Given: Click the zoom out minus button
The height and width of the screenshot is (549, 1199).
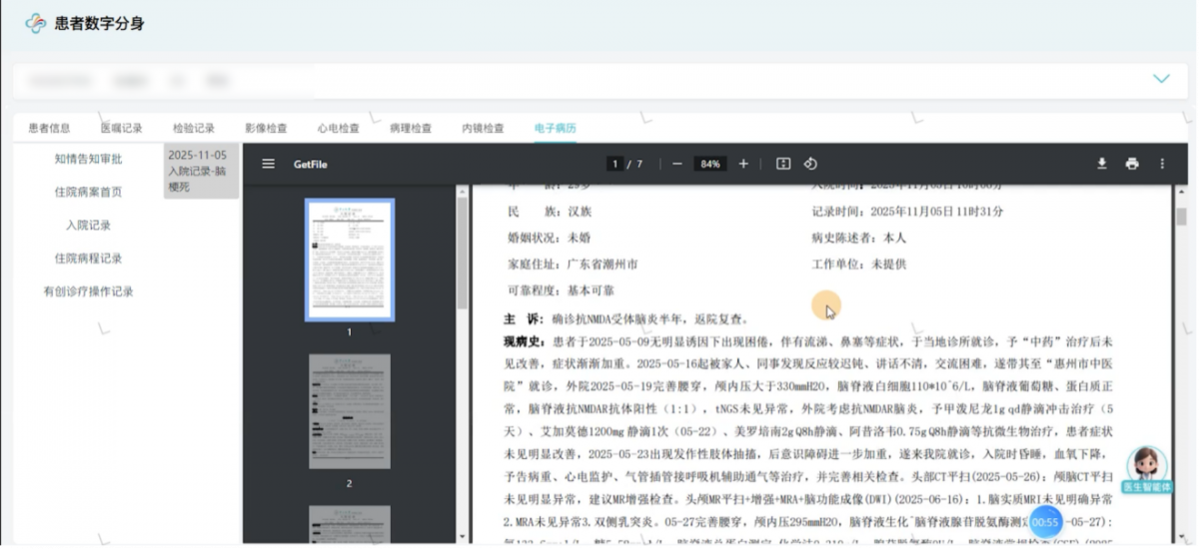Looking at the screenshot, I should 677,164.
